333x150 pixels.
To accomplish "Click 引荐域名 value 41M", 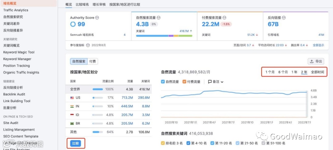I will click(321, 35).
